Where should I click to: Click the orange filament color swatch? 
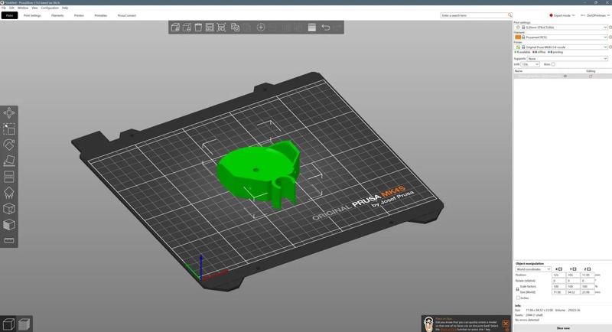pos(518,37)
